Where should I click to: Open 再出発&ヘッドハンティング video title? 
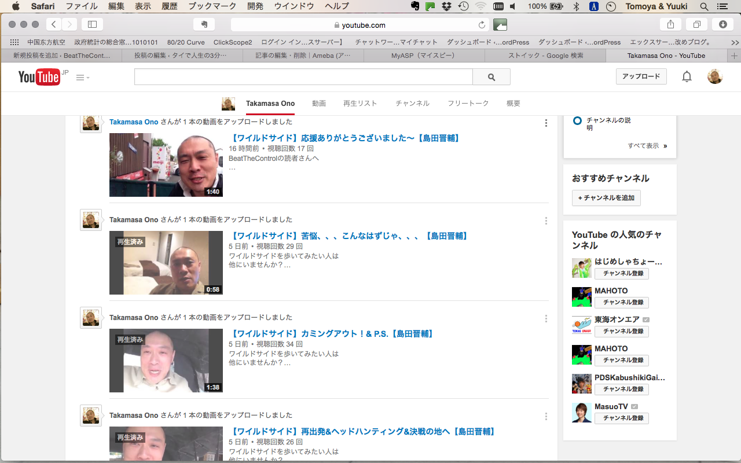[363, 432]
